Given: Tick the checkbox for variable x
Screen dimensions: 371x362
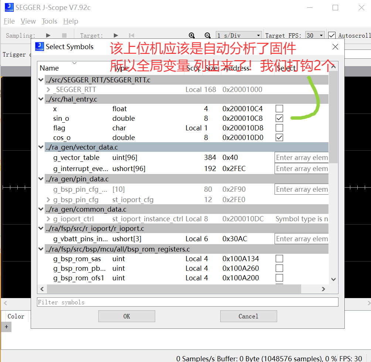Looking at the screenshot, I should tap(279, 109).
